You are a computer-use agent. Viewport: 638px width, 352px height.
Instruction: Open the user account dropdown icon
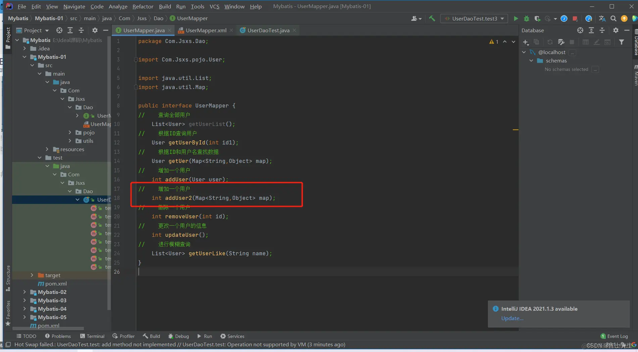point(416,18)
